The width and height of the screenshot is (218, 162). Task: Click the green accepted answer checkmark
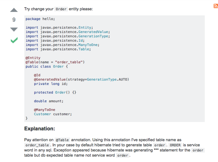coord(14,40)
